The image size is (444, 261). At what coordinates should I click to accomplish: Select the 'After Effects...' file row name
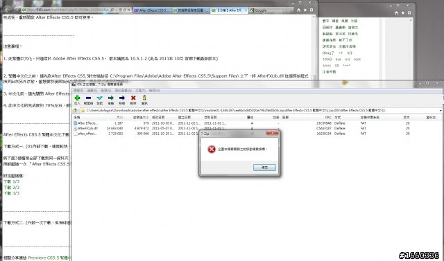pos(88,123)
